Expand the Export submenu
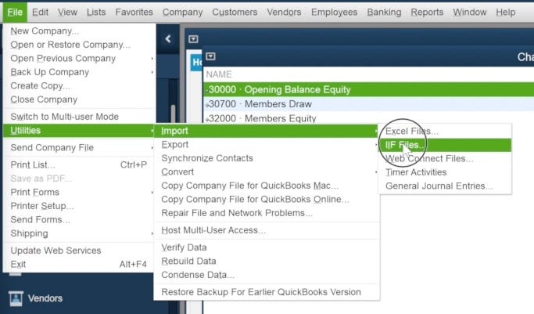The height and width of the screenshot is (314, 534). click(267, 145)
